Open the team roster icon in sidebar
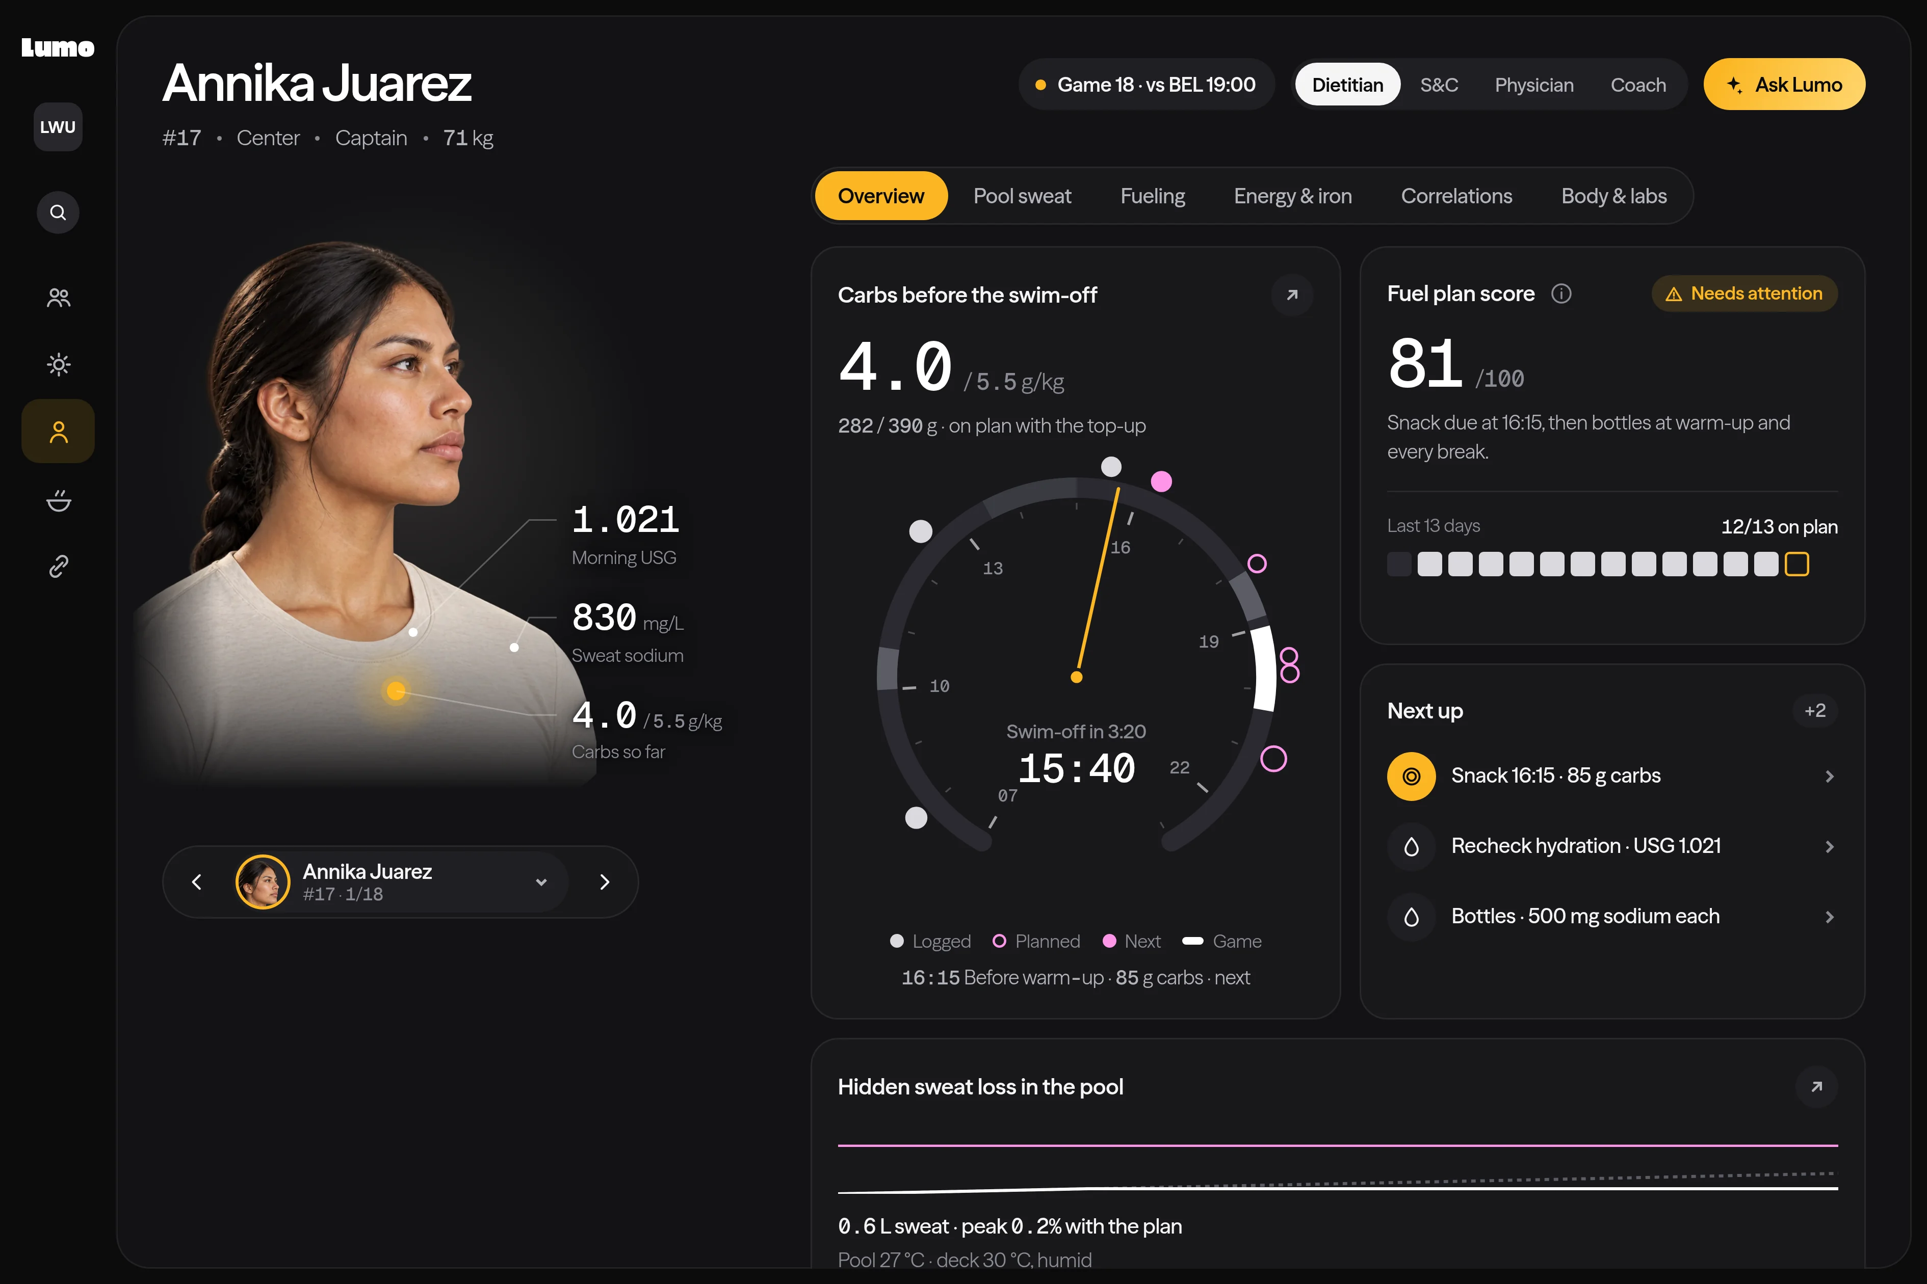1927x1284 pixels. coord(58,297)
